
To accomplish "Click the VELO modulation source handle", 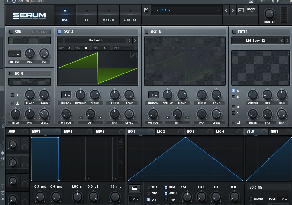I will click(264, 132).
